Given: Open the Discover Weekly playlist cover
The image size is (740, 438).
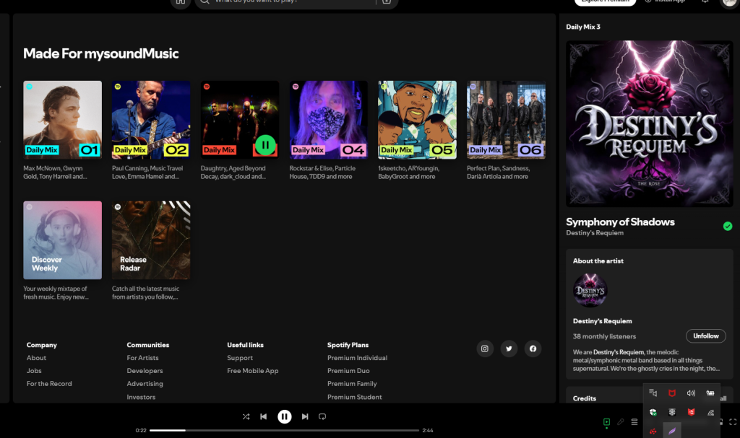Looking at the screenshot, I should pos(62,240).
